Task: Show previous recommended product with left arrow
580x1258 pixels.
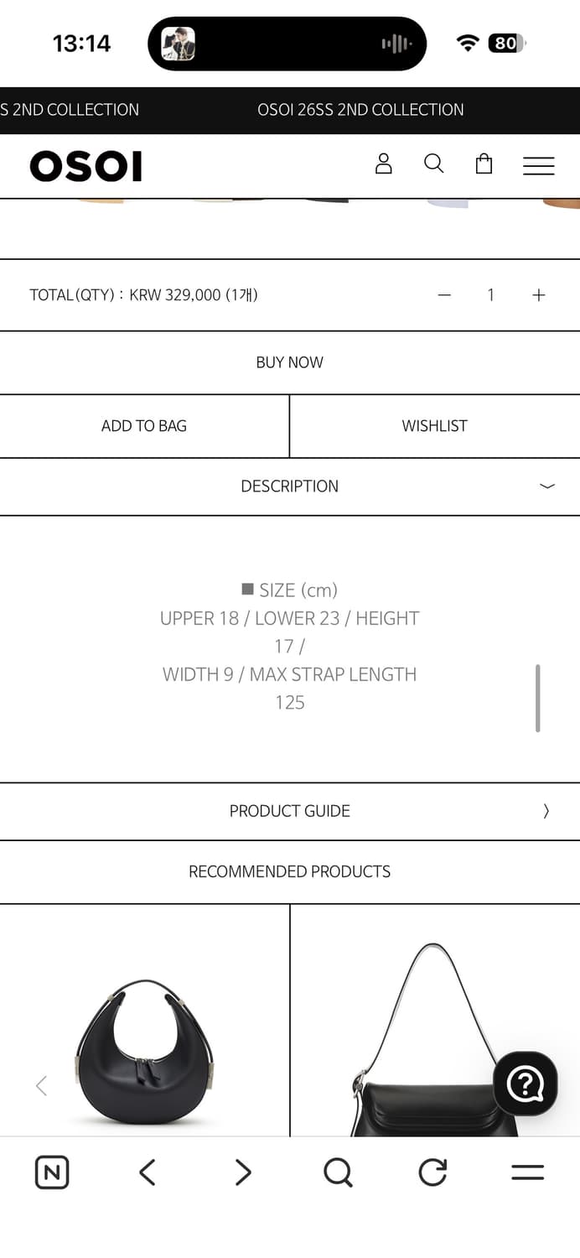Action: (x=41, y=1086)
